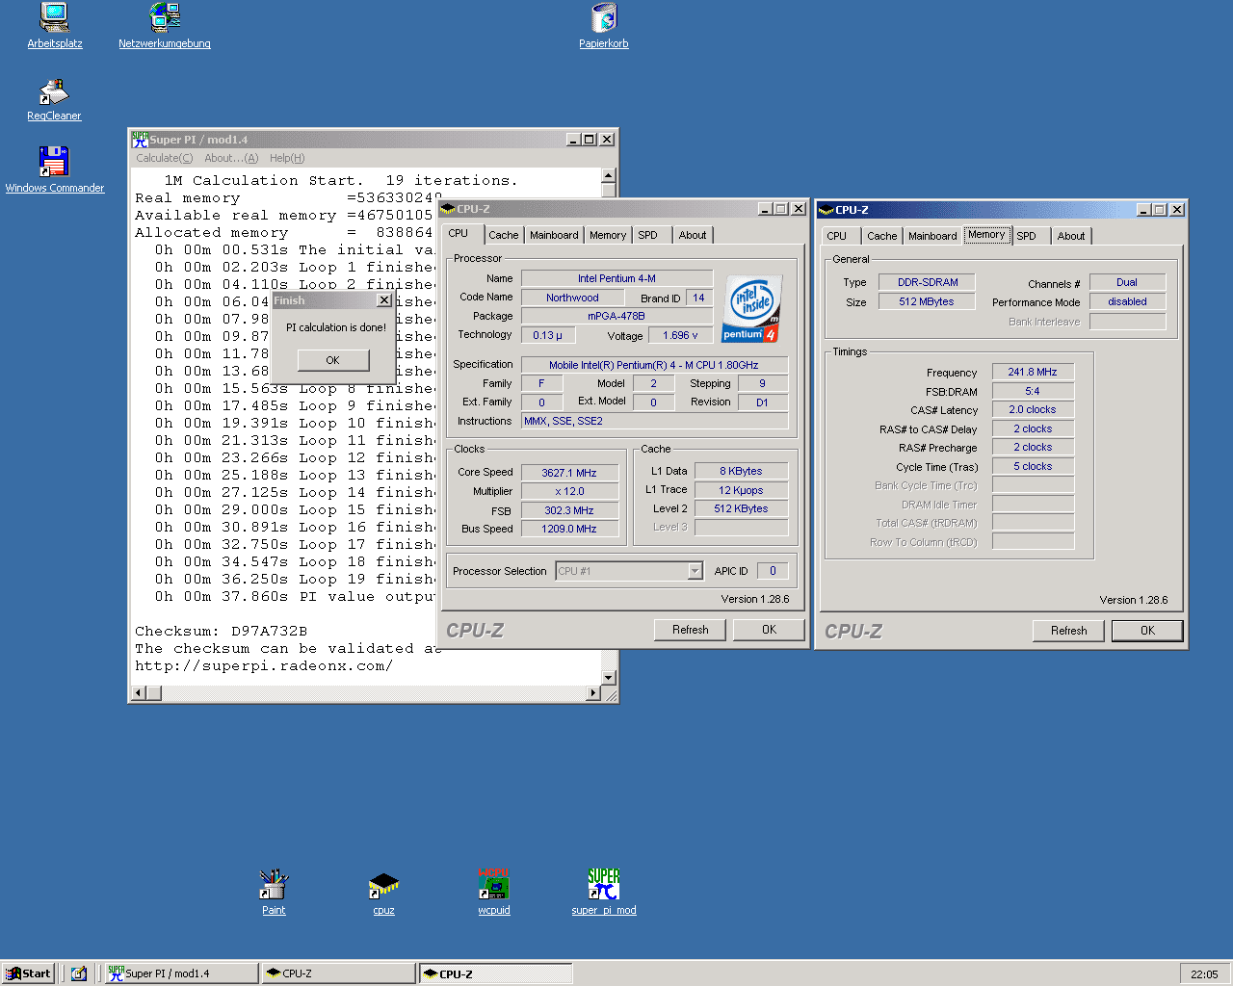Launch the Paint desktop shortcut

[x=274, y=884]
